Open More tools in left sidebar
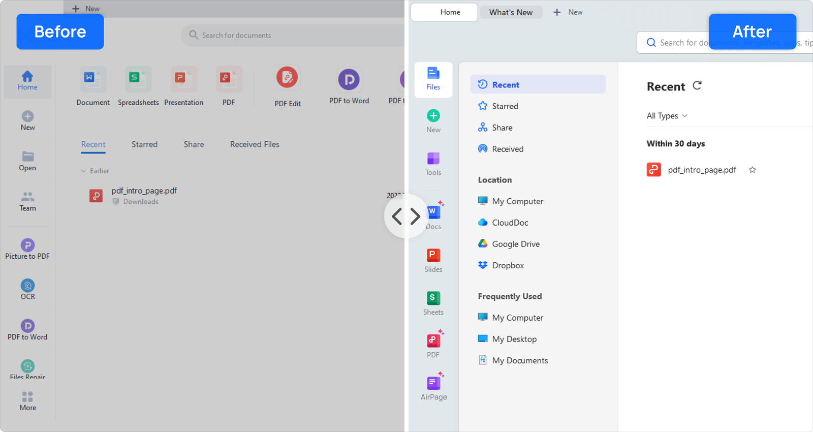813x432 pixels. 27,400
